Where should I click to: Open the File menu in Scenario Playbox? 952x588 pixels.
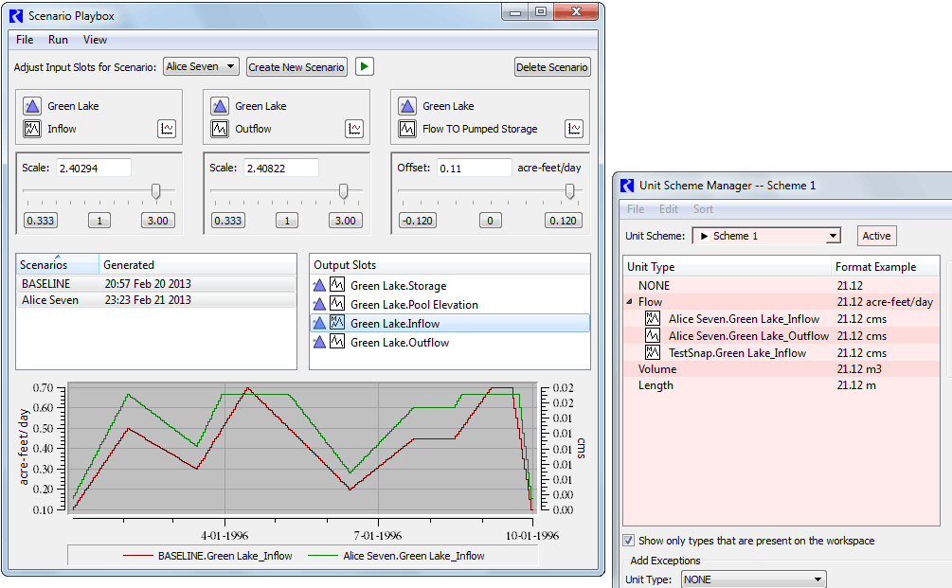coord(25,40)
